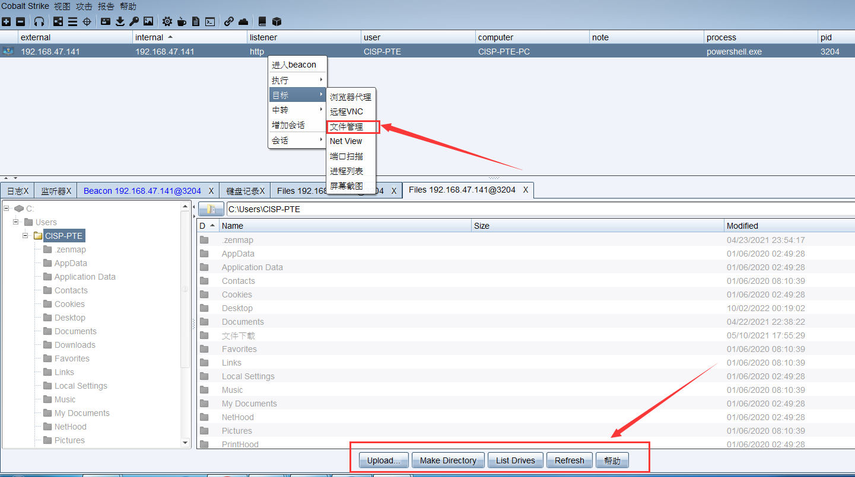Viewport: 855px width, 477px height.
Task: Open the 报告 menu
Action: (106, 7)
